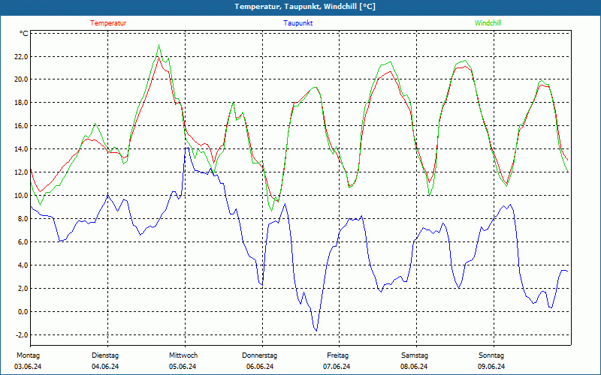Click the °C unit label on the y-axis

pos(24,34)
